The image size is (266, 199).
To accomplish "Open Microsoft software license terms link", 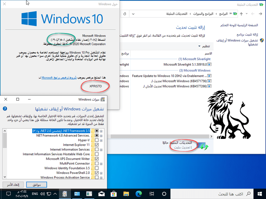I will (x=59, y=78).
